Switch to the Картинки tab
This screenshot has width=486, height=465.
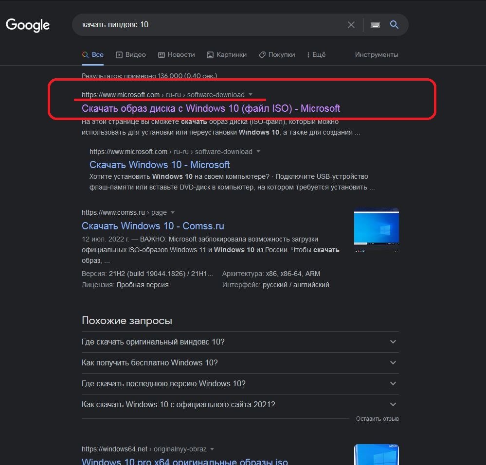pos(227,55)
